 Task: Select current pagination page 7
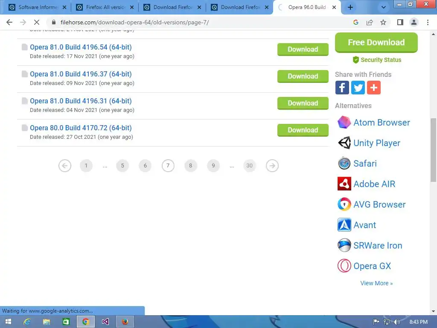[168, 166]
